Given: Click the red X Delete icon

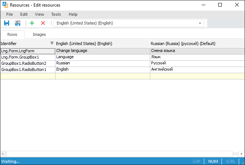Looking at the screenshot, I should click(x=43, y=23).
